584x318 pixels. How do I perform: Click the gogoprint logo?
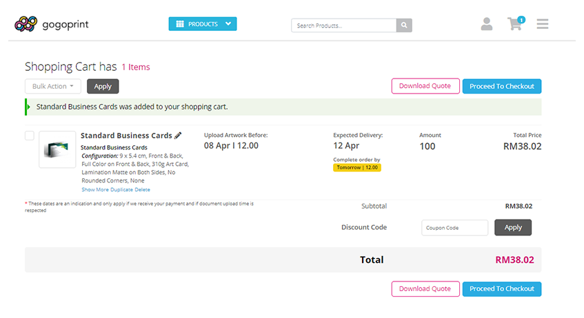coord(52,25)
